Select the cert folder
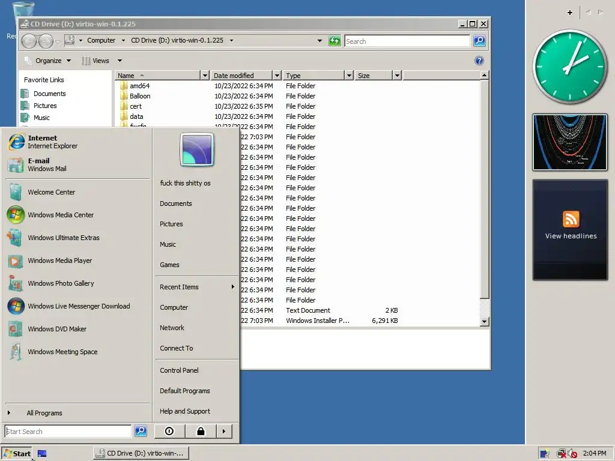 point(136,106)
